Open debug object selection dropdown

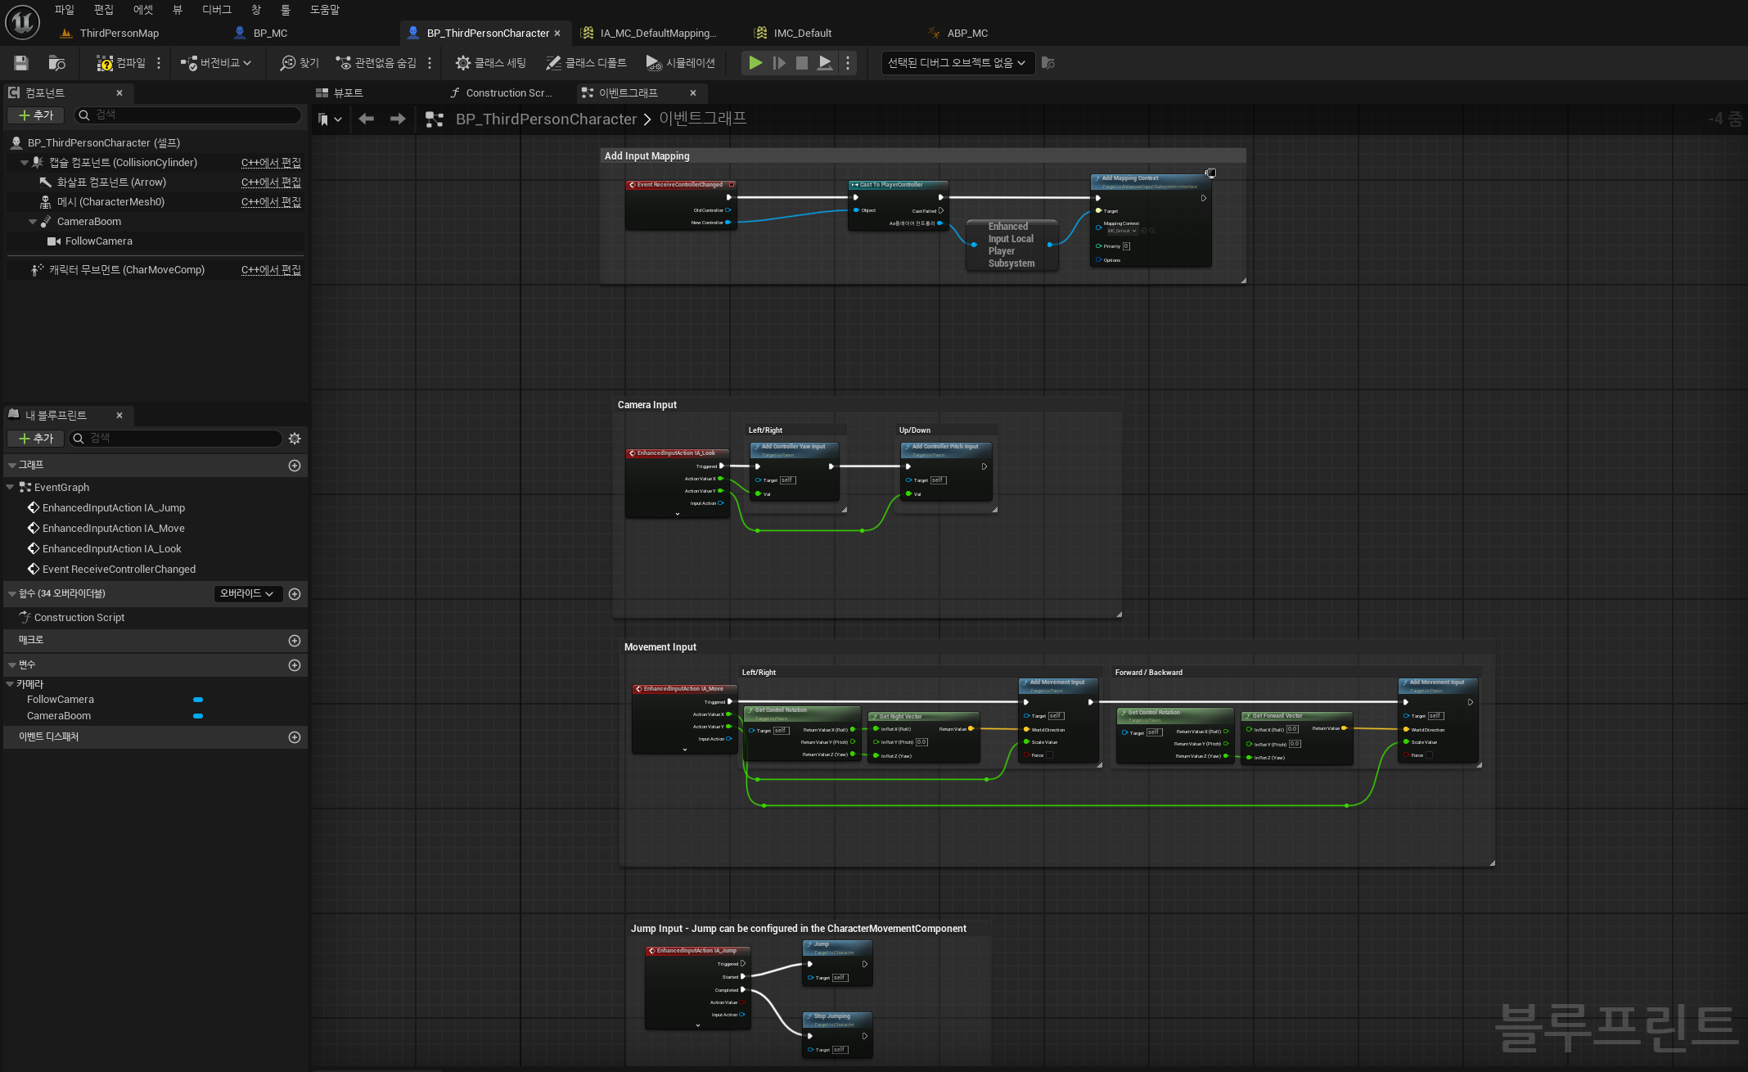(957, 63)
